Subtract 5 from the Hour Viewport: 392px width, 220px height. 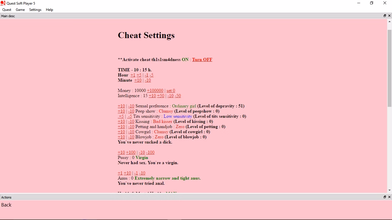(x=152, y=75)
